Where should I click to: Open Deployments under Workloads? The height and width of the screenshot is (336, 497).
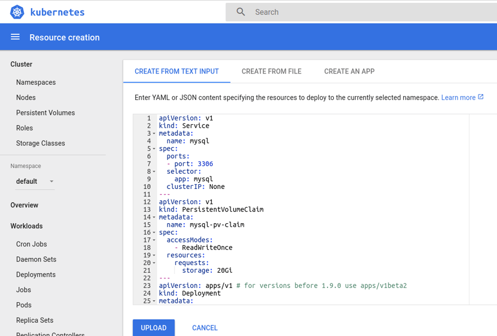point(36,274)
